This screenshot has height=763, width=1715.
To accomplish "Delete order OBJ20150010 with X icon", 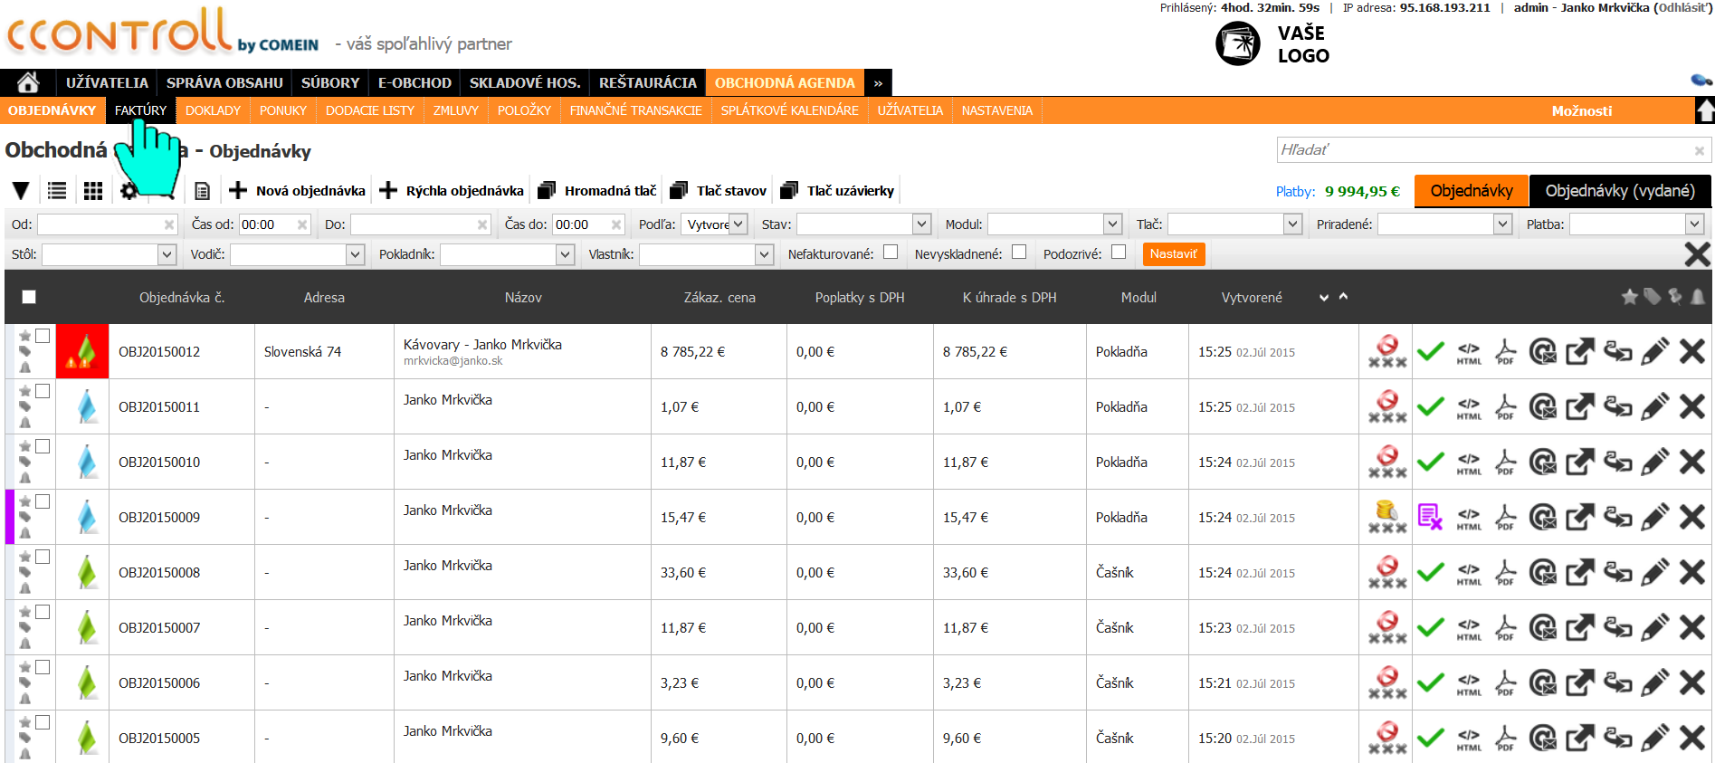I will pos(1691,463).
